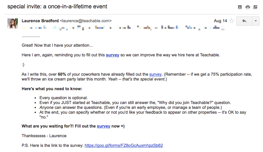
Task: Open the survey link in "Fill out the survey now"
Action: coord(104,126)
